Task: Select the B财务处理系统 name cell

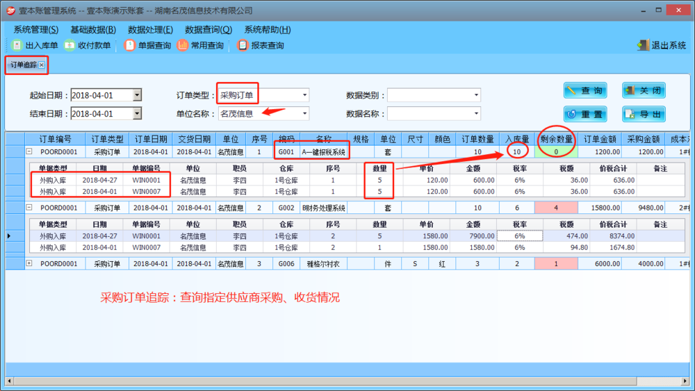Action: [324, 208]
